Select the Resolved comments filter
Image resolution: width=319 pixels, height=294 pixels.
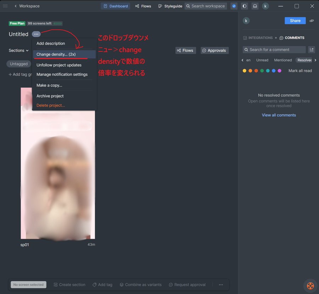point(304,60)
